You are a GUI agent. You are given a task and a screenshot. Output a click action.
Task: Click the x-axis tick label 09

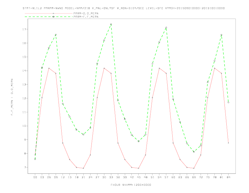(x=56, y=177)
